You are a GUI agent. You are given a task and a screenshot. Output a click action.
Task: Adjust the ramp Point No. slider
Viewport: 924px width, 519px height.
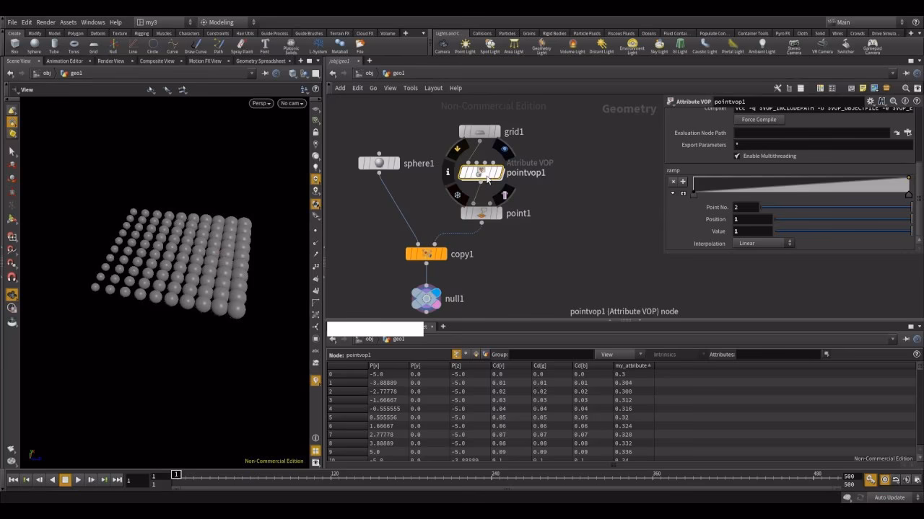point(836,207)
